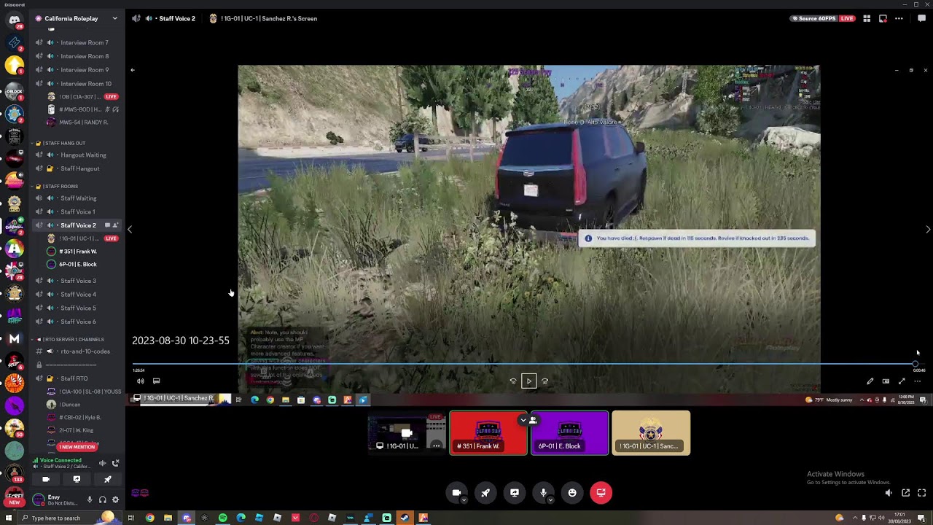Image resolution: width=933 pixels, height=525 pixels.
Task: Invite people to Staff Voice 2
Action: pyautogui.click(x=115, y=225)
